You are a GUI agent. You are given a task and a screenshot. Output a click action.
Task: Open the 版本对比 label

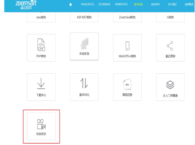84,95
